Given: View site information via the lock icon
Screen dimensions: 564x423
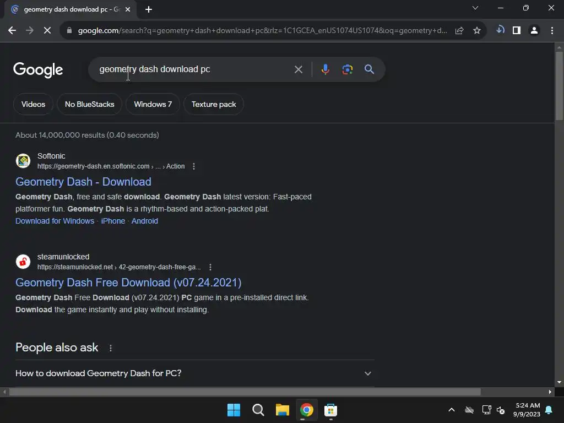Looking at the screenshot, I should coord(69,31).
